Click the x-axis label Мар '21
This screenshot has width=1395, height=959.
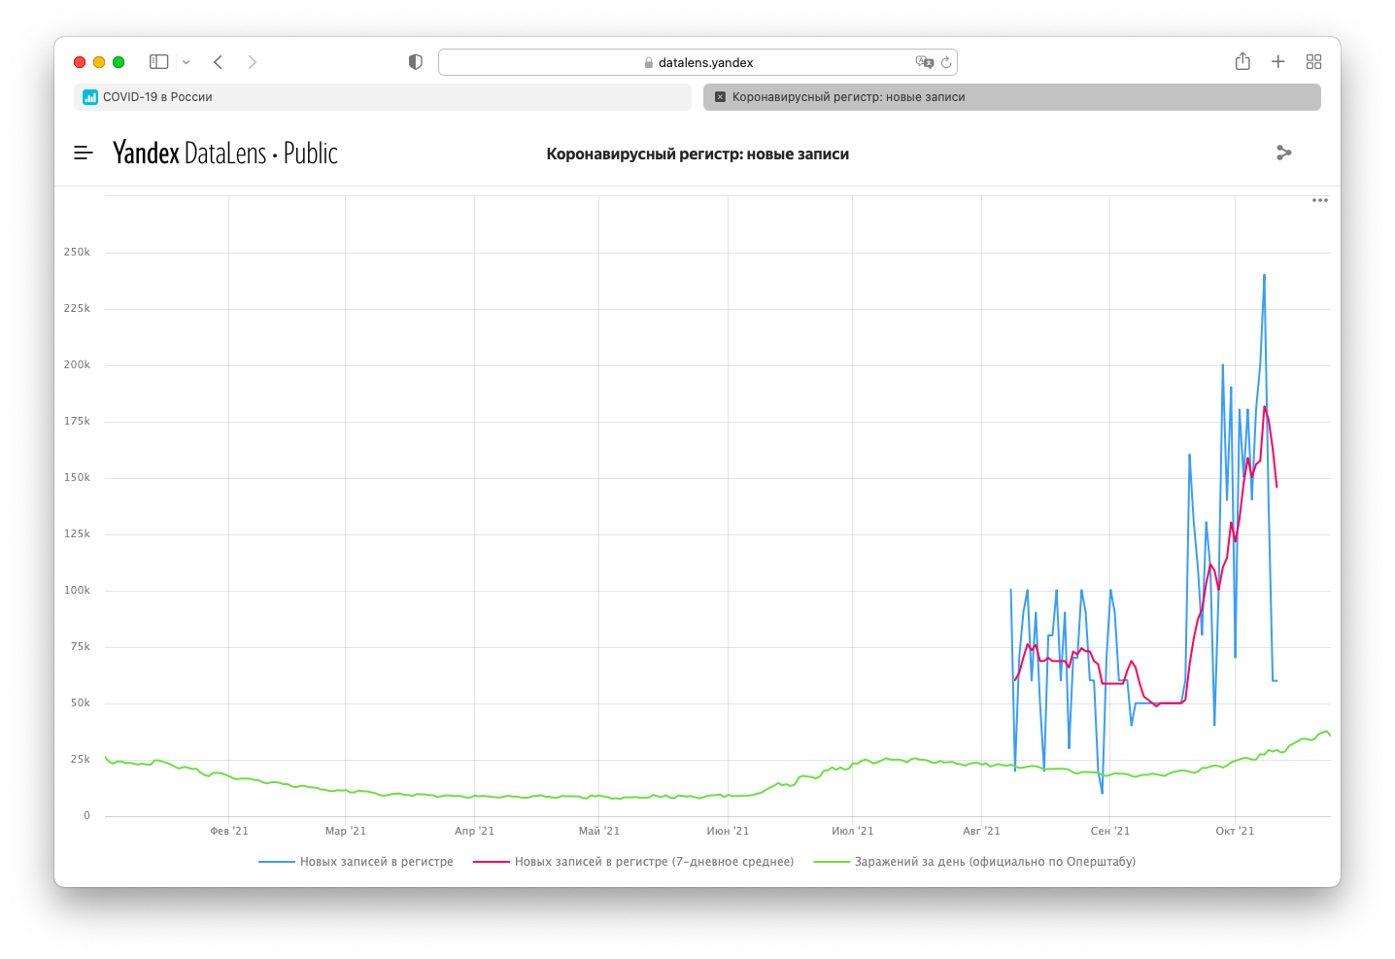[x=345, y=831]
